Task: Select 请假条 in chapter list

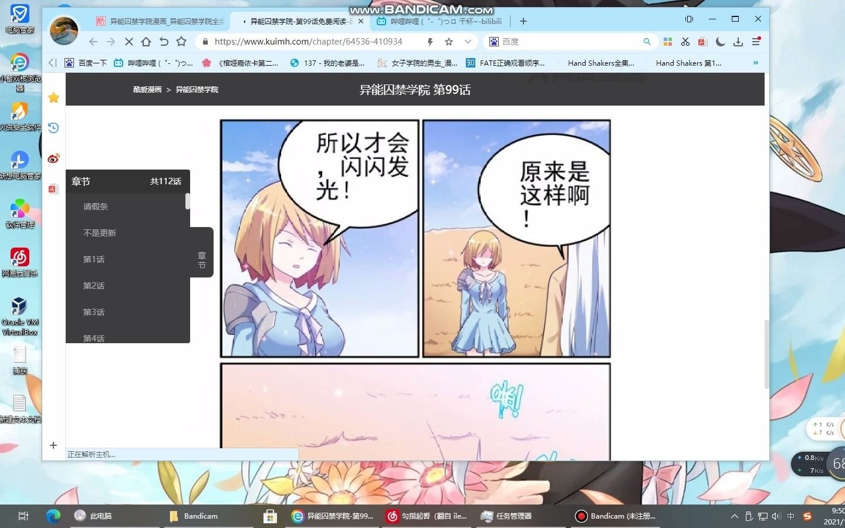Action: (x=96, y=207)
